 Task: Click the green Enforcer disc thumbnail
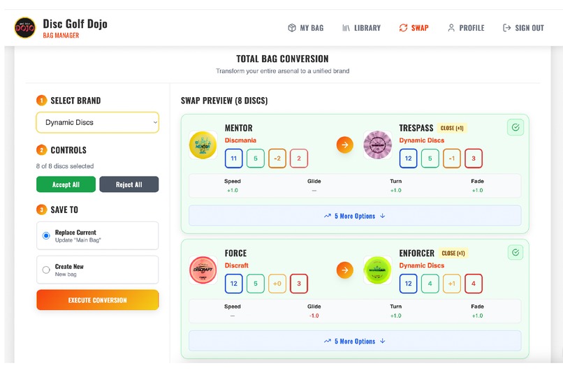377,270
